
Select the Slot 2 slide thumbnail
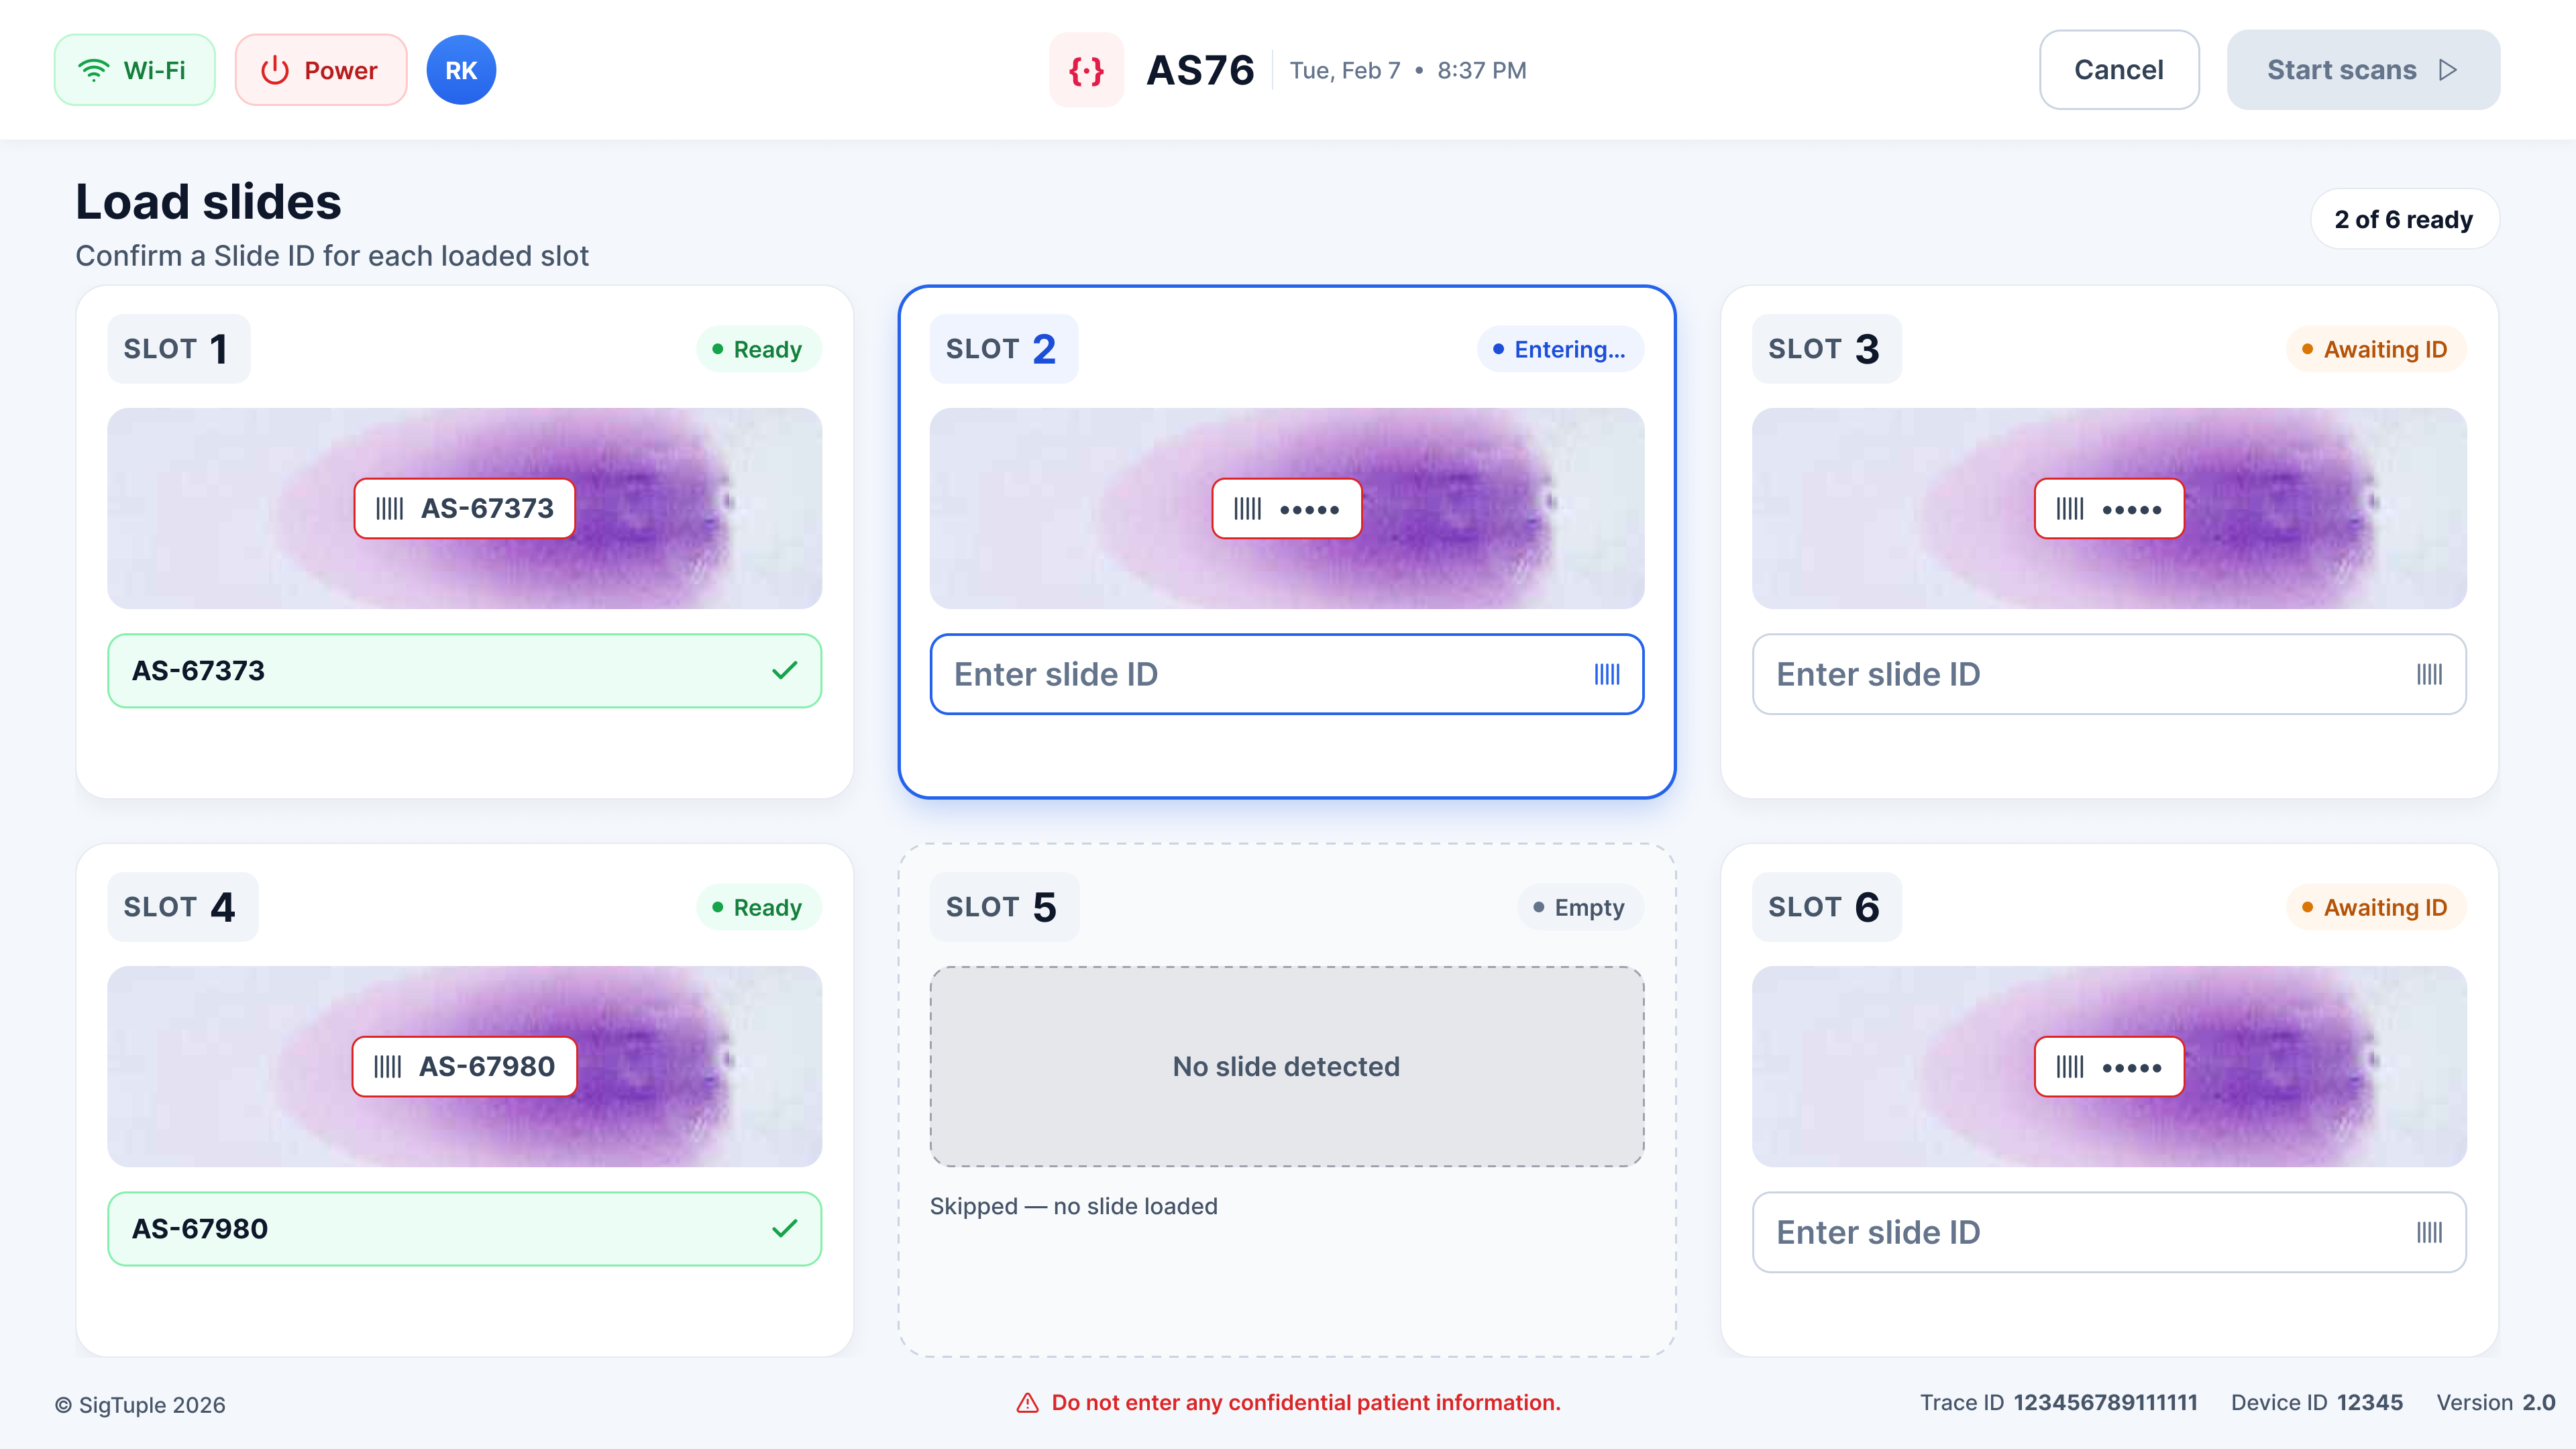click(x=1287, y=508)
